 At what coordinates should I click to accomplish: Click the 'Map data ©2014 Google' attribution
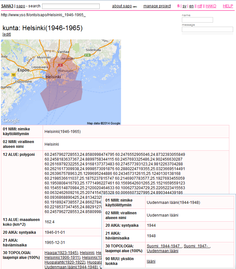tap(104, 123)
